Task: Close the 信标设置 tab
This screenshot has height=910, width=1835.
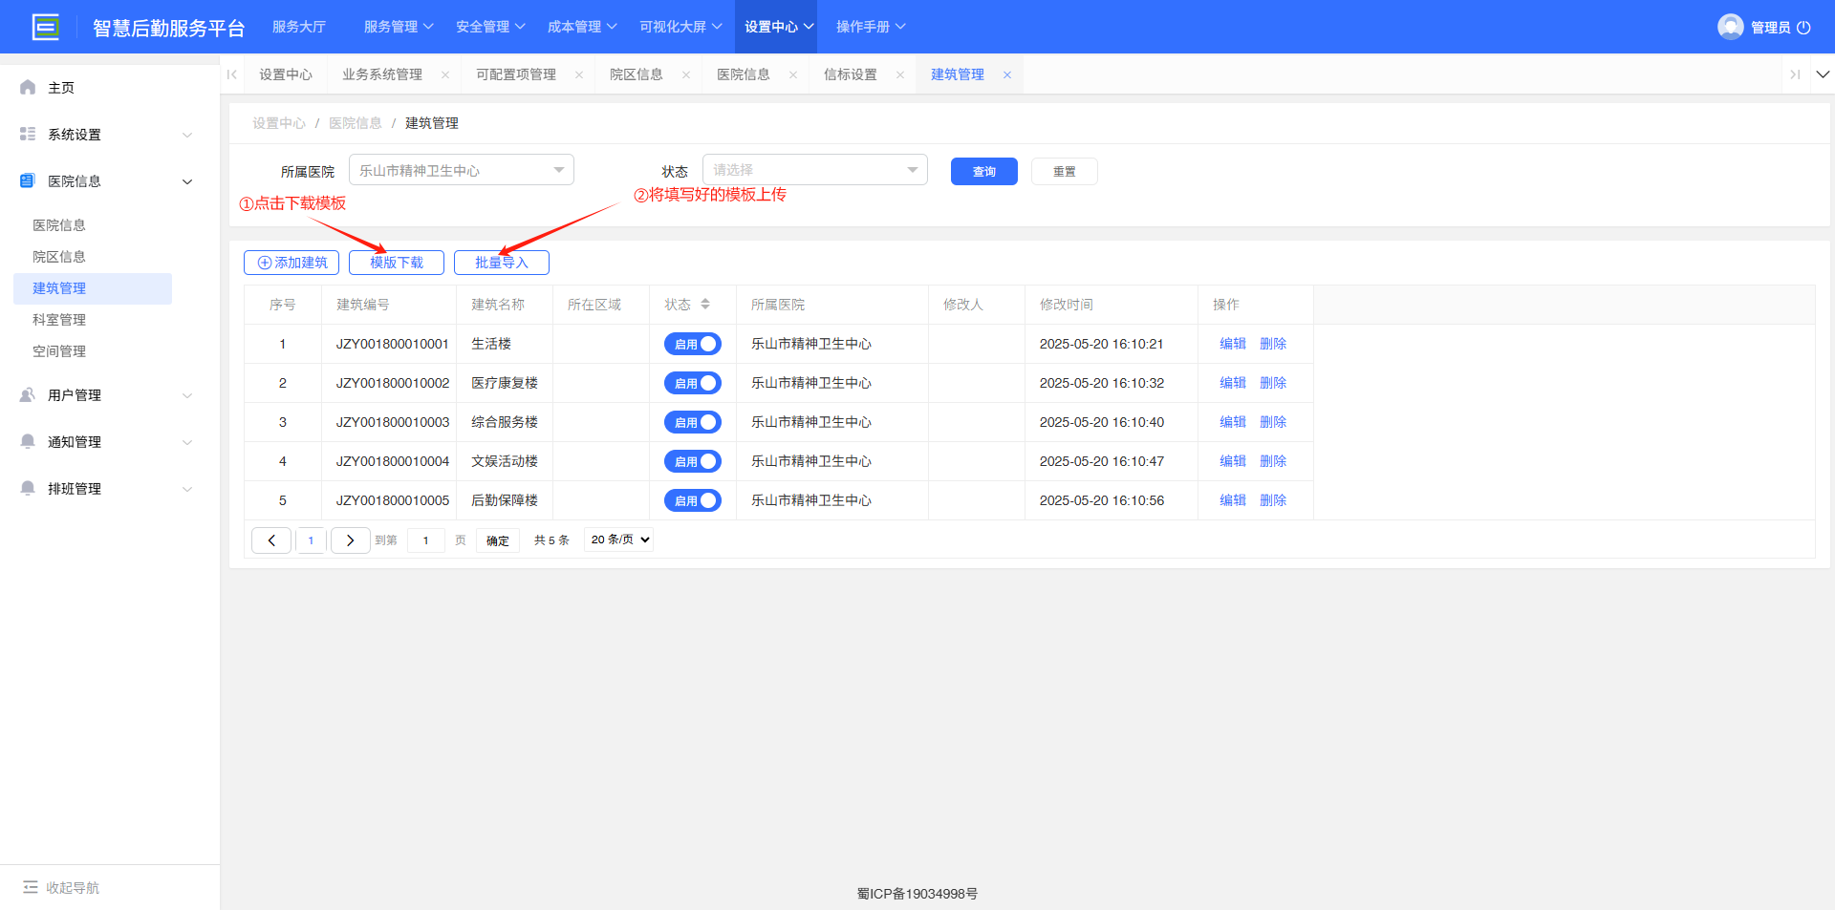Action: 900,74
